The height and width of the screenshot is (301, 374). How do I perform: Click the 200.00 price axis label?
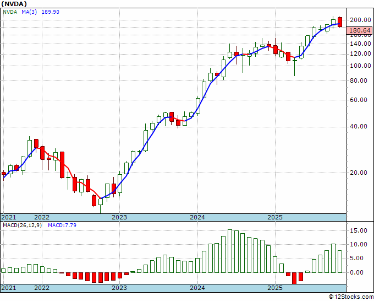point(360,20)
